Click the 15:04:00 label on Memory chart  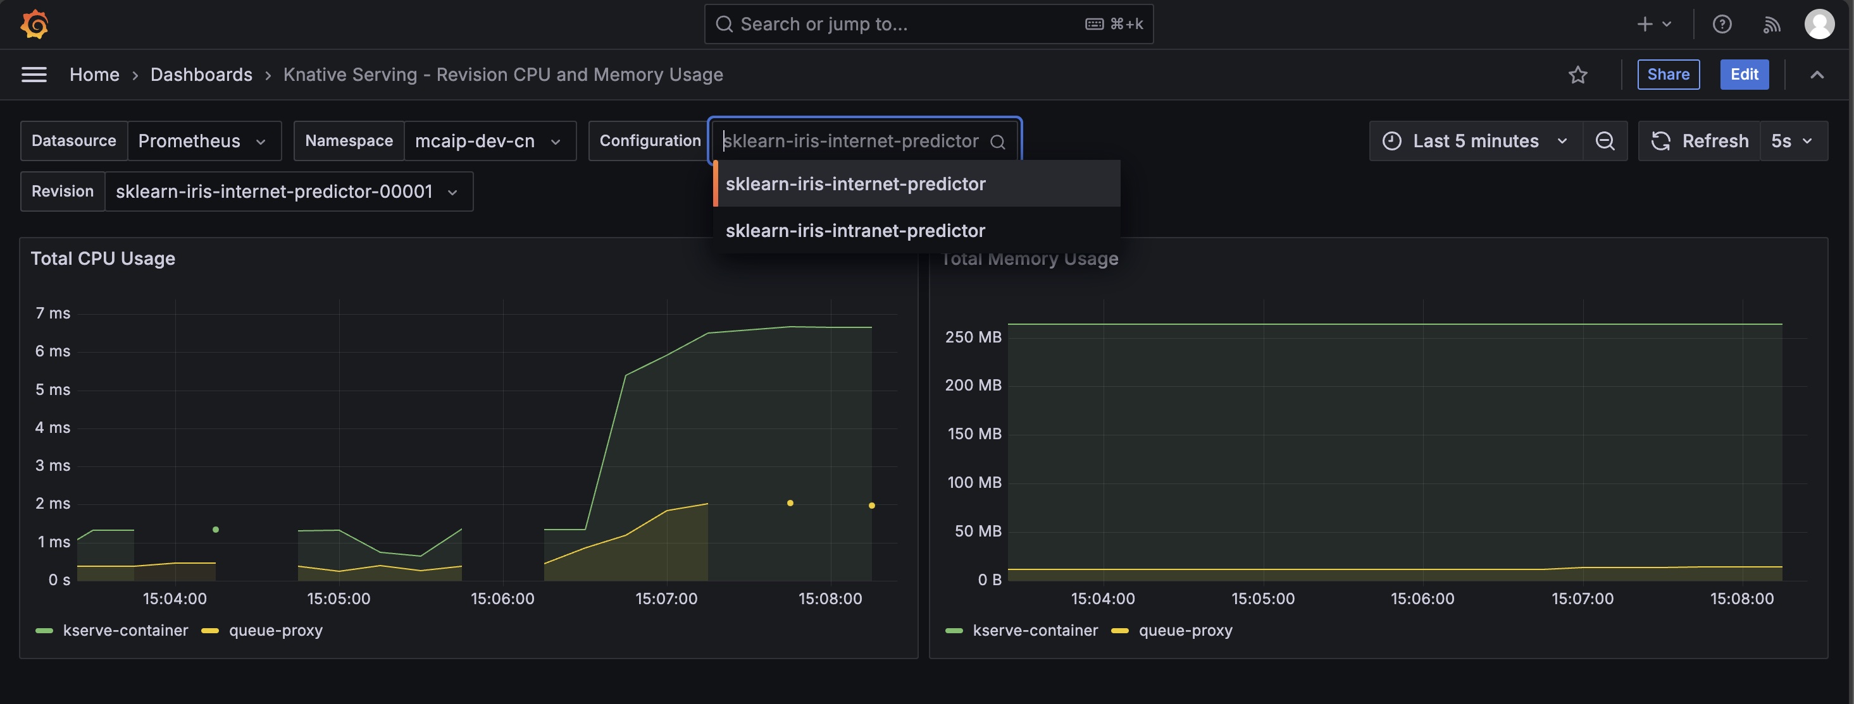coord(1103,599)
